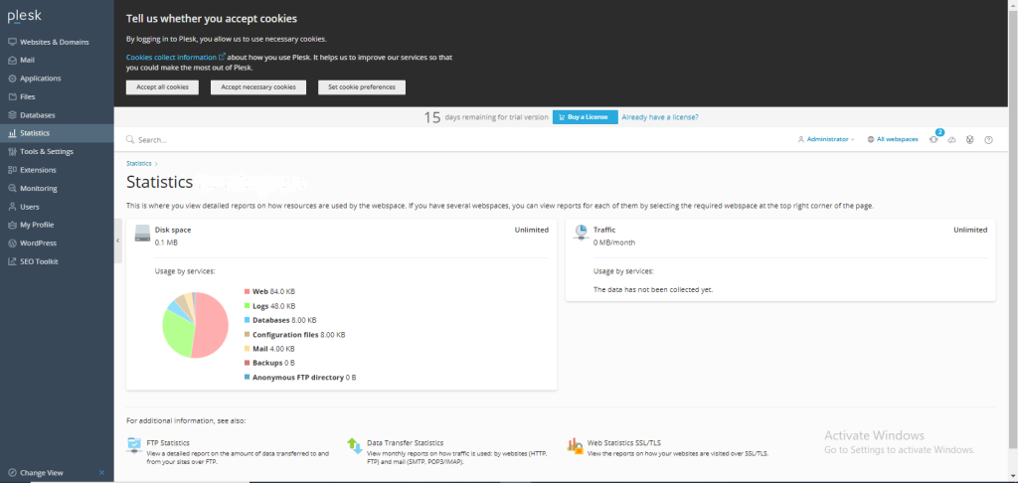The image size is (1018, 483).
Task: Click the Extensions grid icon
Action: [12, 170]
